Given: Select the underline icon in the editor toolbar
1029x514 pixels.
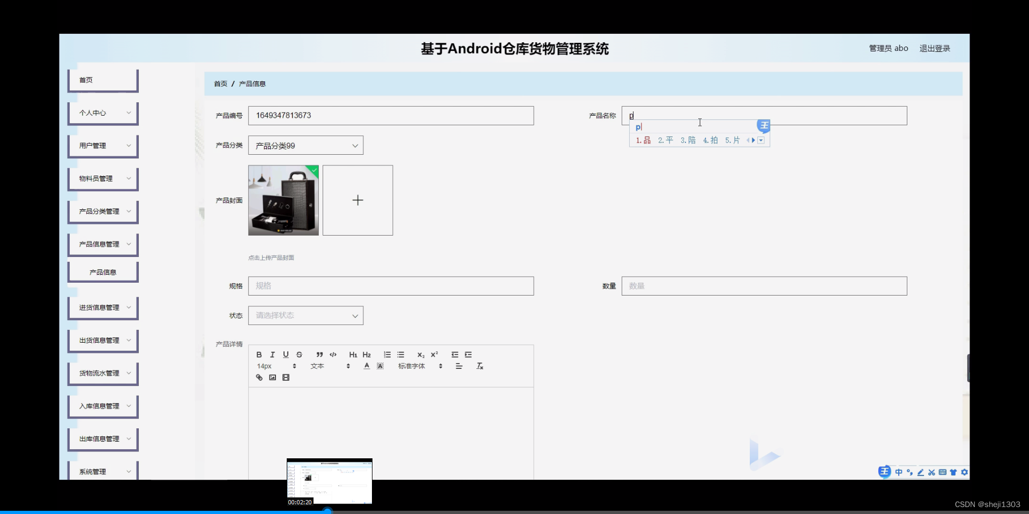Looking at the screenshot, I should click(x=286, y=354).
